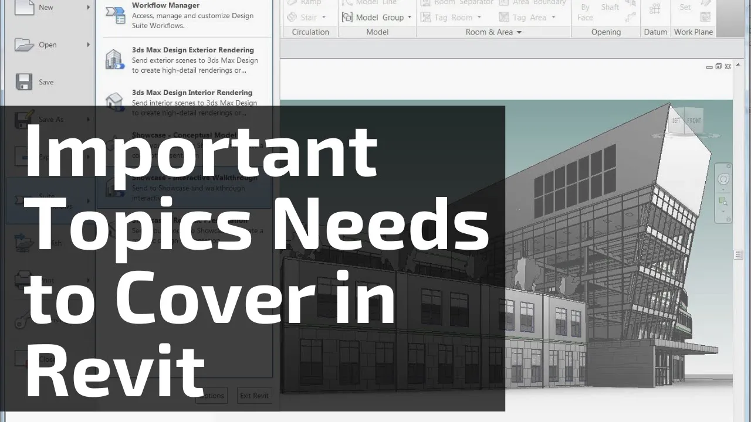This screenshot has width=751, height=422.
Task: Click the LEFT face of the ViewCube
Action: point(676,120)
